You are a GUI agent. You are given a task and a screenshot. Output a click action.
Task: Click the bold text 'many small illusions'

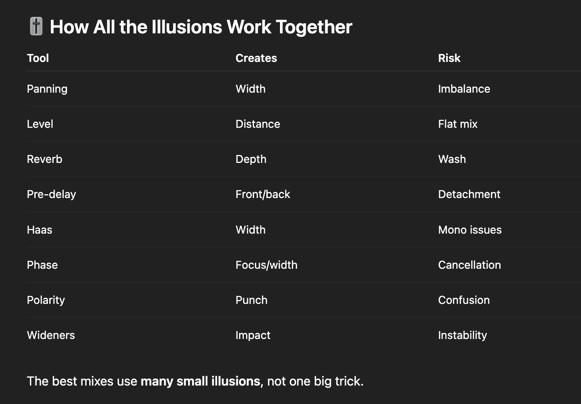tap(200, 381)
